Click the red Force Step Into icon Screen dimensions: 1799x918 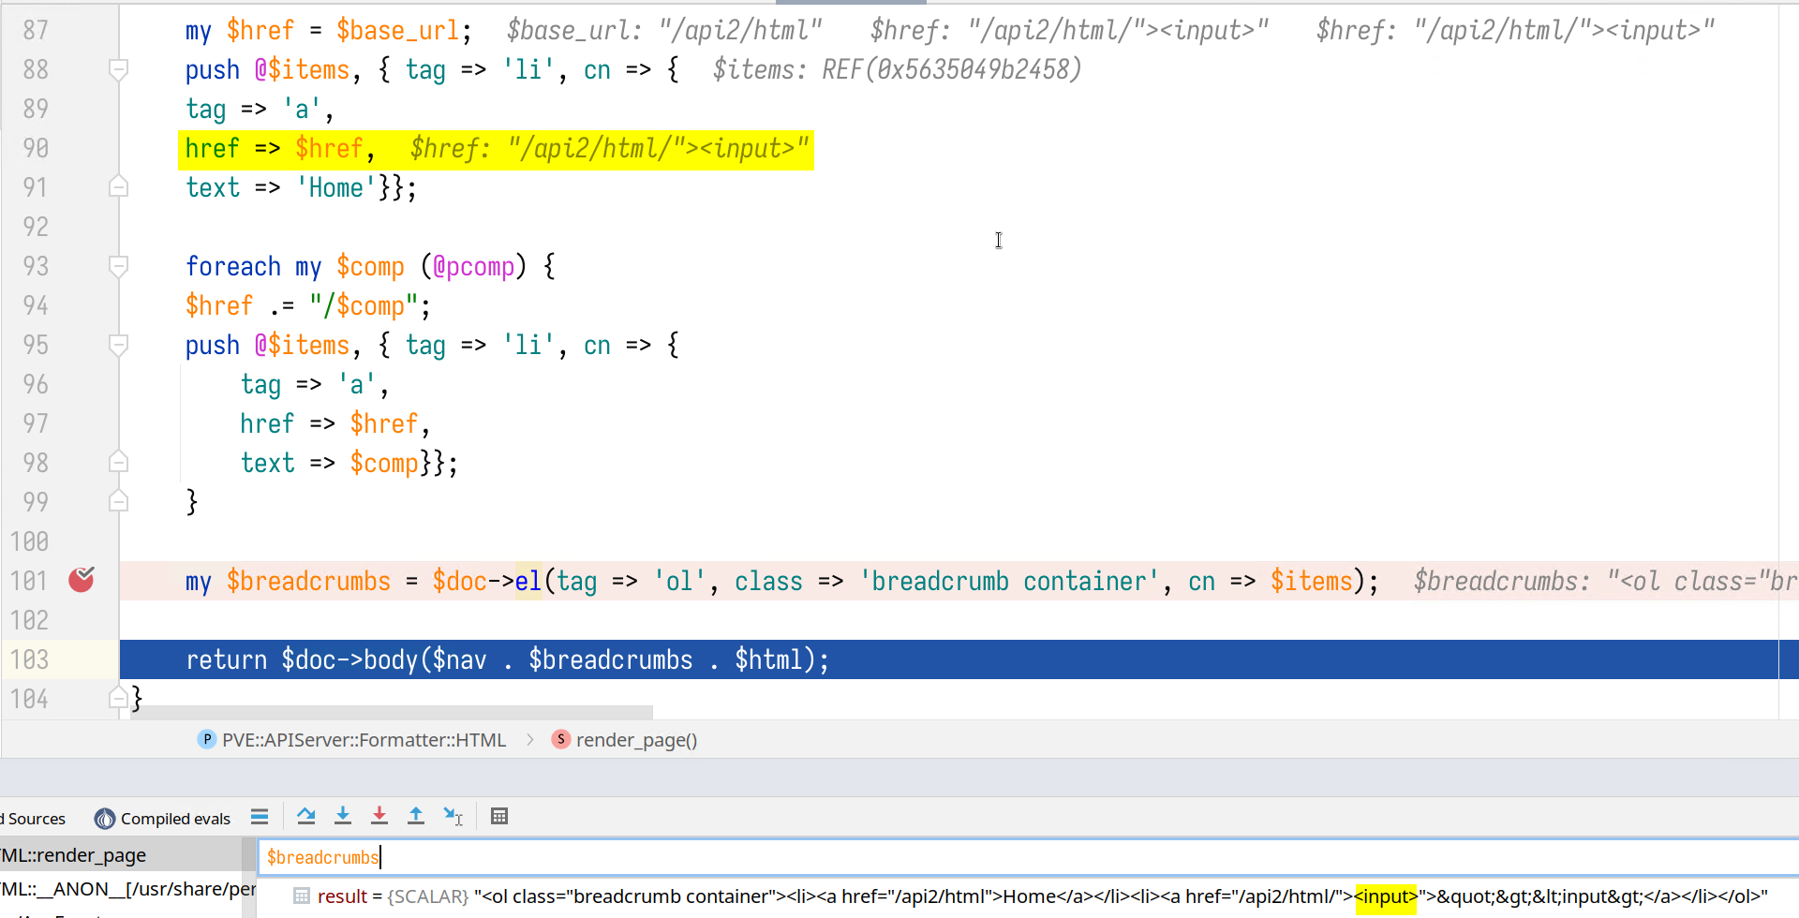tap(379, 816)
